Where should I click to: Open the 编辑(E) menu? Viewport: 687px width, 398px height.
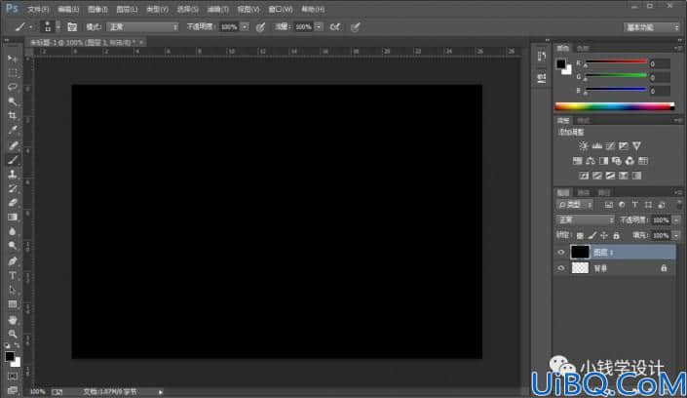click(x=68, y=9)
